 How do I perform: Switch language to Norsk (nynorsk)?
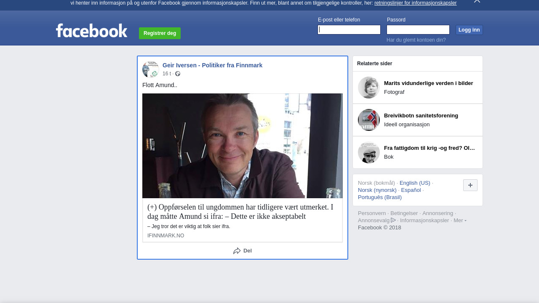pos(377,190)
